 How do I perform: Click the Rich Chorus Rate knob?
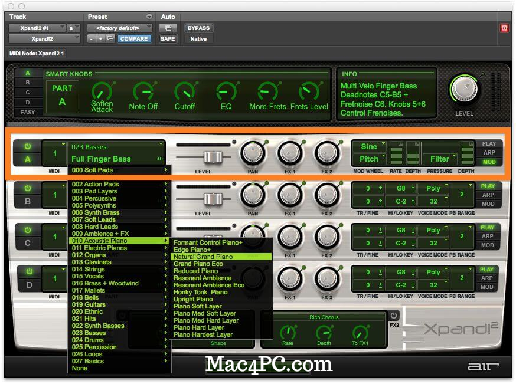288,332
